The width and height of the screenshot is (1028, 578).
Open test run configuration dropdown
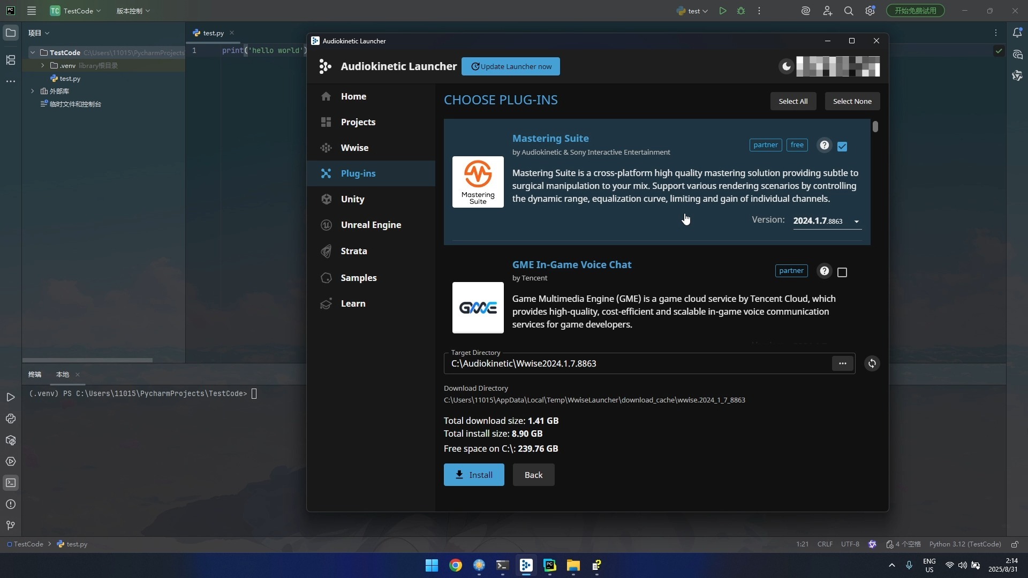coord(692,11)
